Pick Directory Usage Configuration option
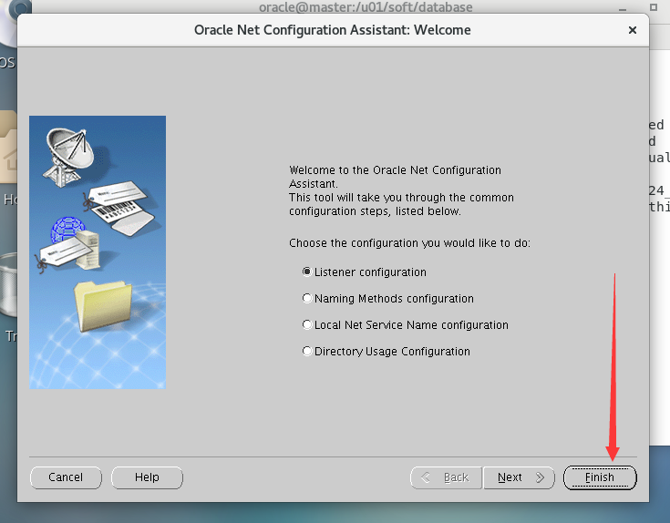The height and width of the screenshot is (523, 670). [307, 352]
